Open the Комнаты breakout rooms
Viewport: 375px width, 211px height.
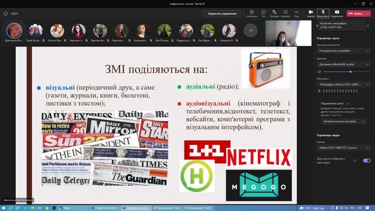(285, 13)
